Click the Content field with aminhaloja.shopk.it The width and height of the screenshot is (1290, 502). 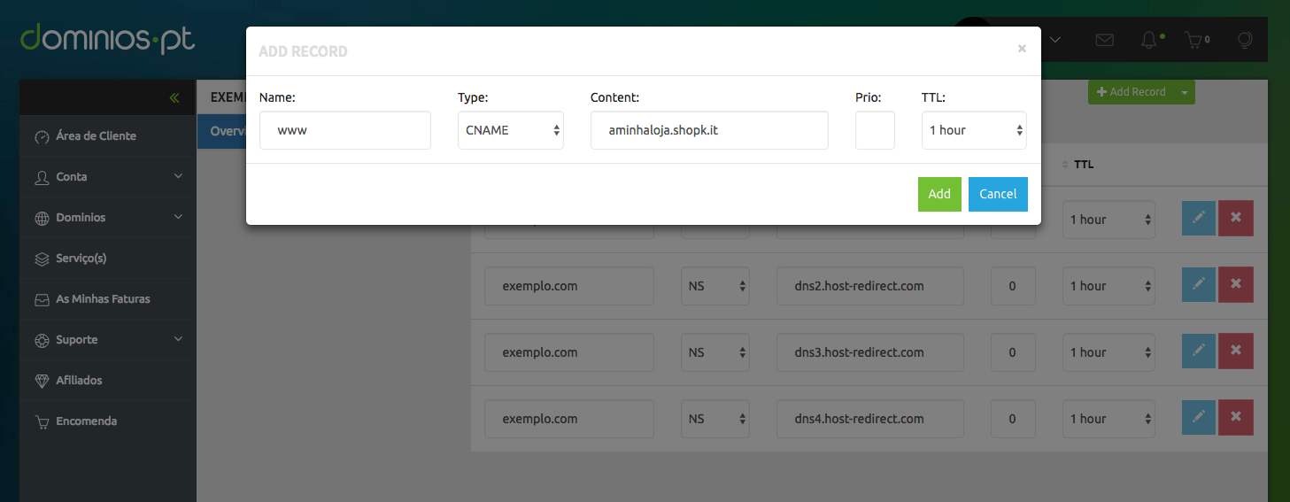coord(709,130)
